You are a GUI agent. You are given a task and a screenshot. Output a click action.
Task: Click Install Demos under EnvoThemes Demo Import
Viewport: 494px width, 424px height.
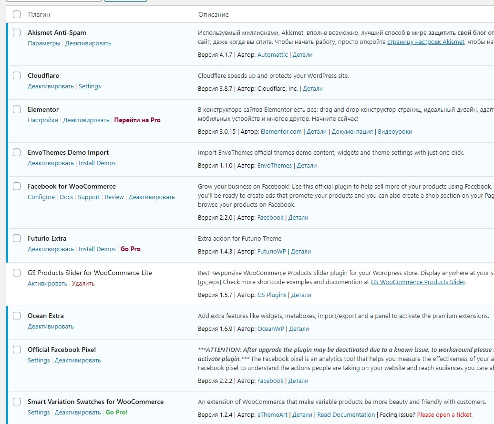click(x=97, y=163)
